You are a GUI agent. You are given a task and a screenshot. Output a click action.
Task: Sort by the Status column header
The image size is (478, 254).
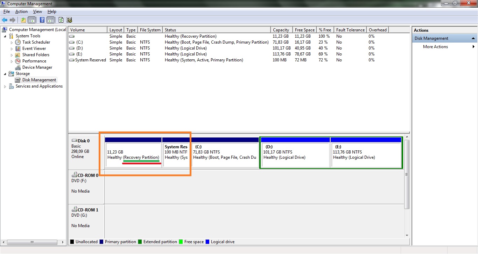(x=217, y=30)
